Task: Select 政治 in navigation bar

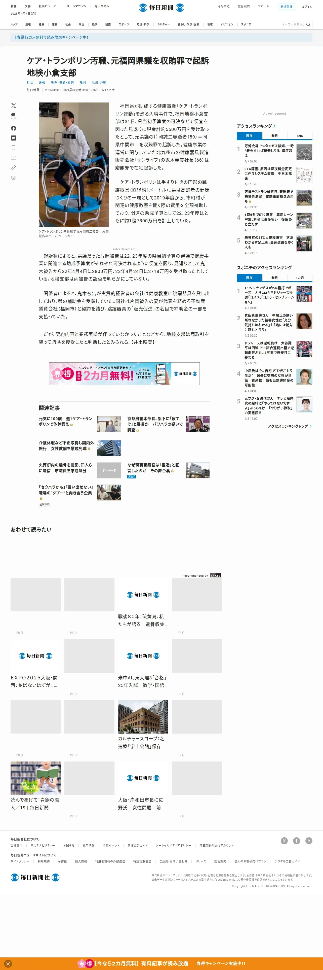Action: pyautogui.click(x=81, y=24)
